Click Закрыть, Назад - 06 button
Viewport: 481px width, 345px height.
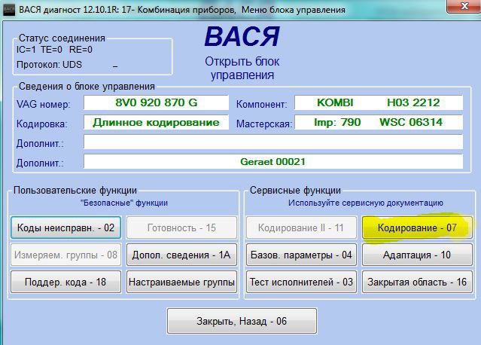[242, 321]
